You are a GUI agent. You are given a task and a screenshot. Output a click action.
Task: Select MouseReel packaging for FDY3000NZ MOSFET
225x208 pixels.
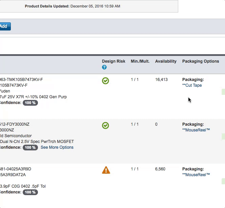(x=196, y=130)
